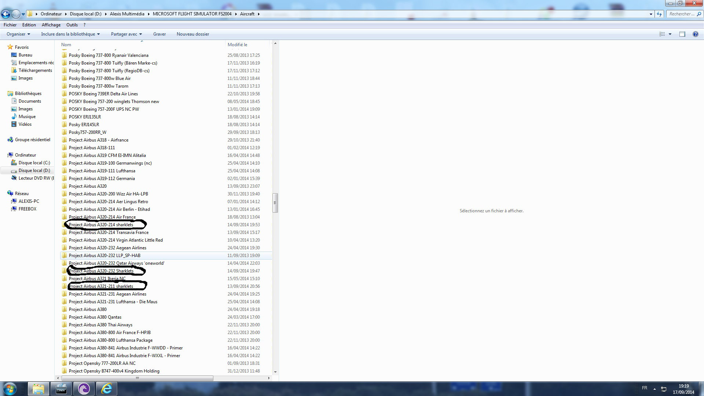Click the vertical scrollbar thumb in file list

[x=275, y=203]
